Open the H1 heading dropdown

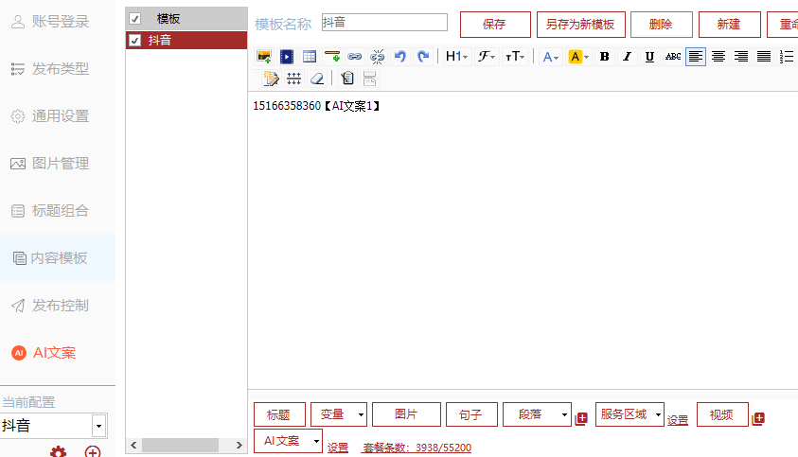(456, 57)
